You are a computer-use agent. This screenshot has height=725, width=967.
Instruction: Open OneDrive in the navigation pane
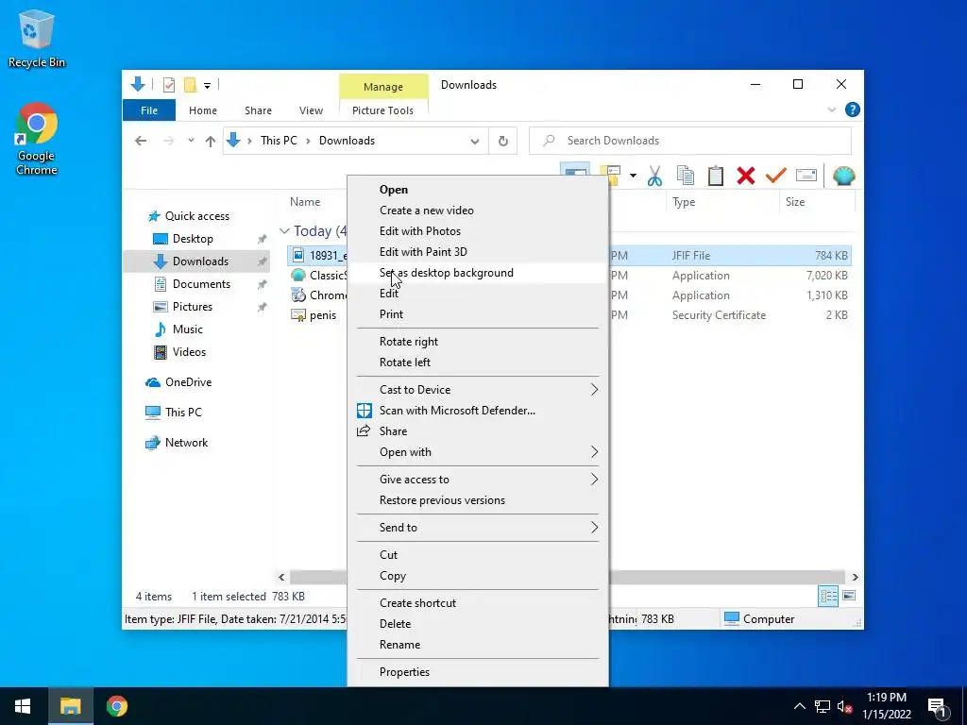(188, 382)
